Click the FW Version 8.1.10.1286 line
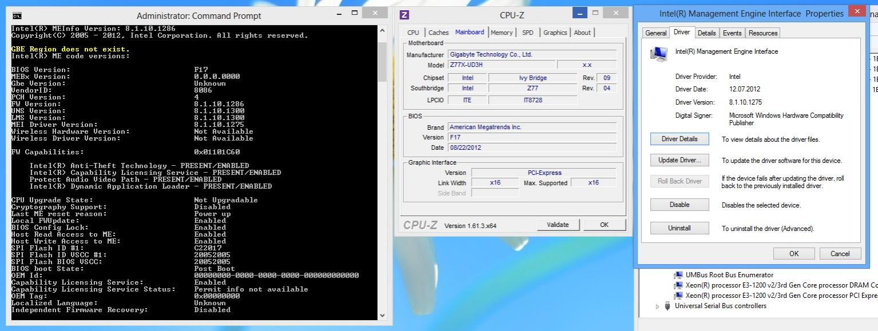 (x=128, y=104)
